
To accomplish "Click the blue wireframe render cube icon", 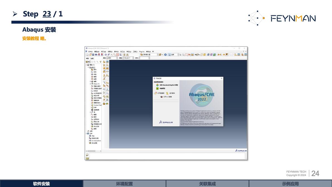I will coord(208,55).
